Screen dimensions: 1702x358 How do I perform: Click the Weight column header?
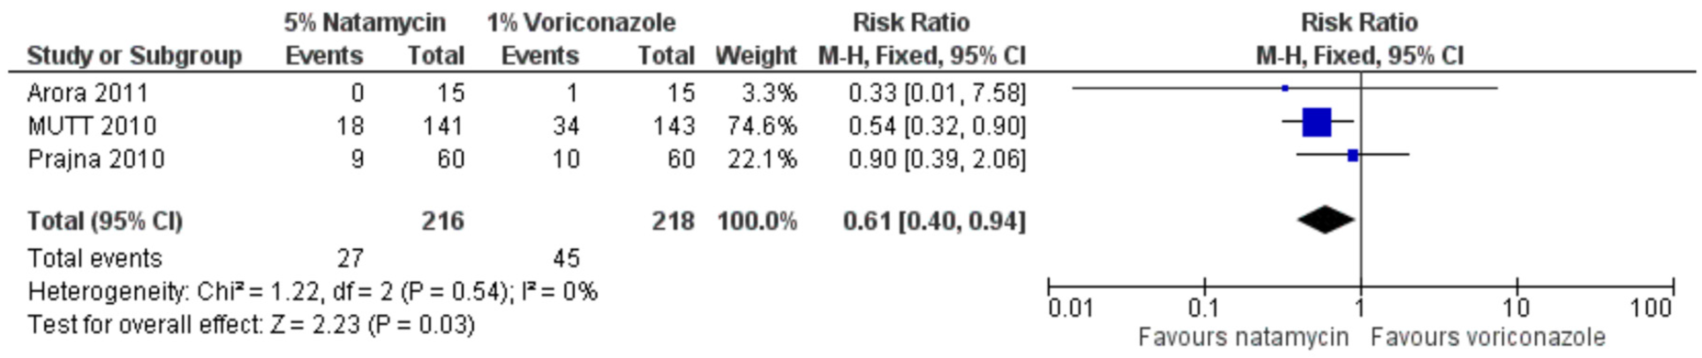pyautogui.click(x=756, y=56)
